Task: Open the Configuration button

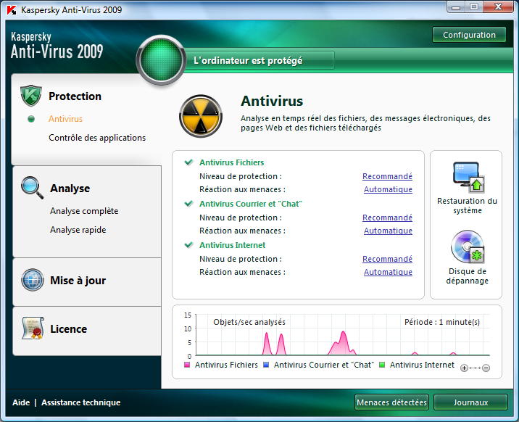Action: coord(469,35)
